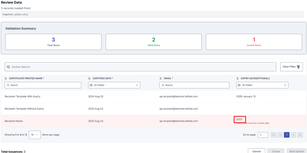Select the Recipient Name row cell
This screenshot has height=153, width=307.
14,121
